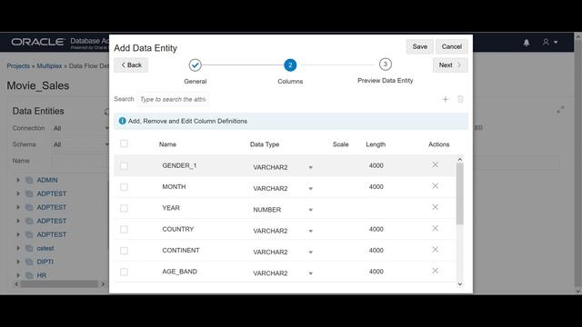Click the tree horizontal scrollbar
This screenshot has height=327, width=582.
click(x=59, y=284)
